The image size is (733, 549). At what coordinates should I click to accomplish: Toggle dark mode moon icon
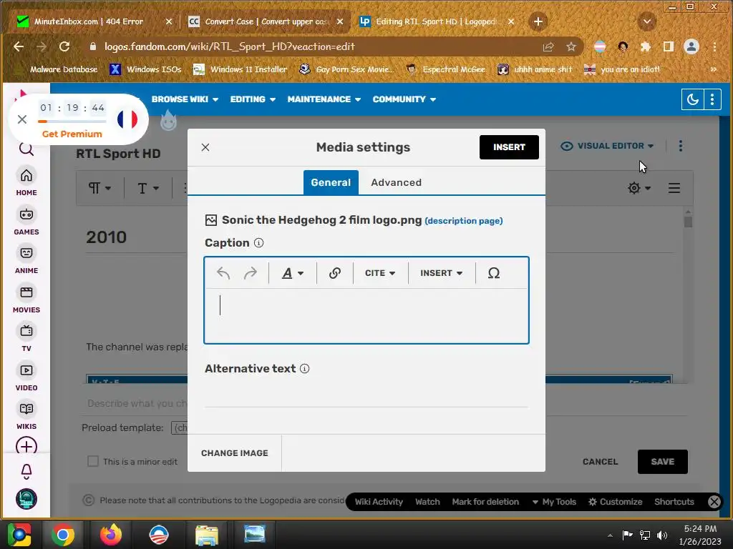[x=692, y=99]
